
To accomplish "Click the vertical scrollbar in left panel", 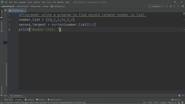I will (x=6, y=75).
